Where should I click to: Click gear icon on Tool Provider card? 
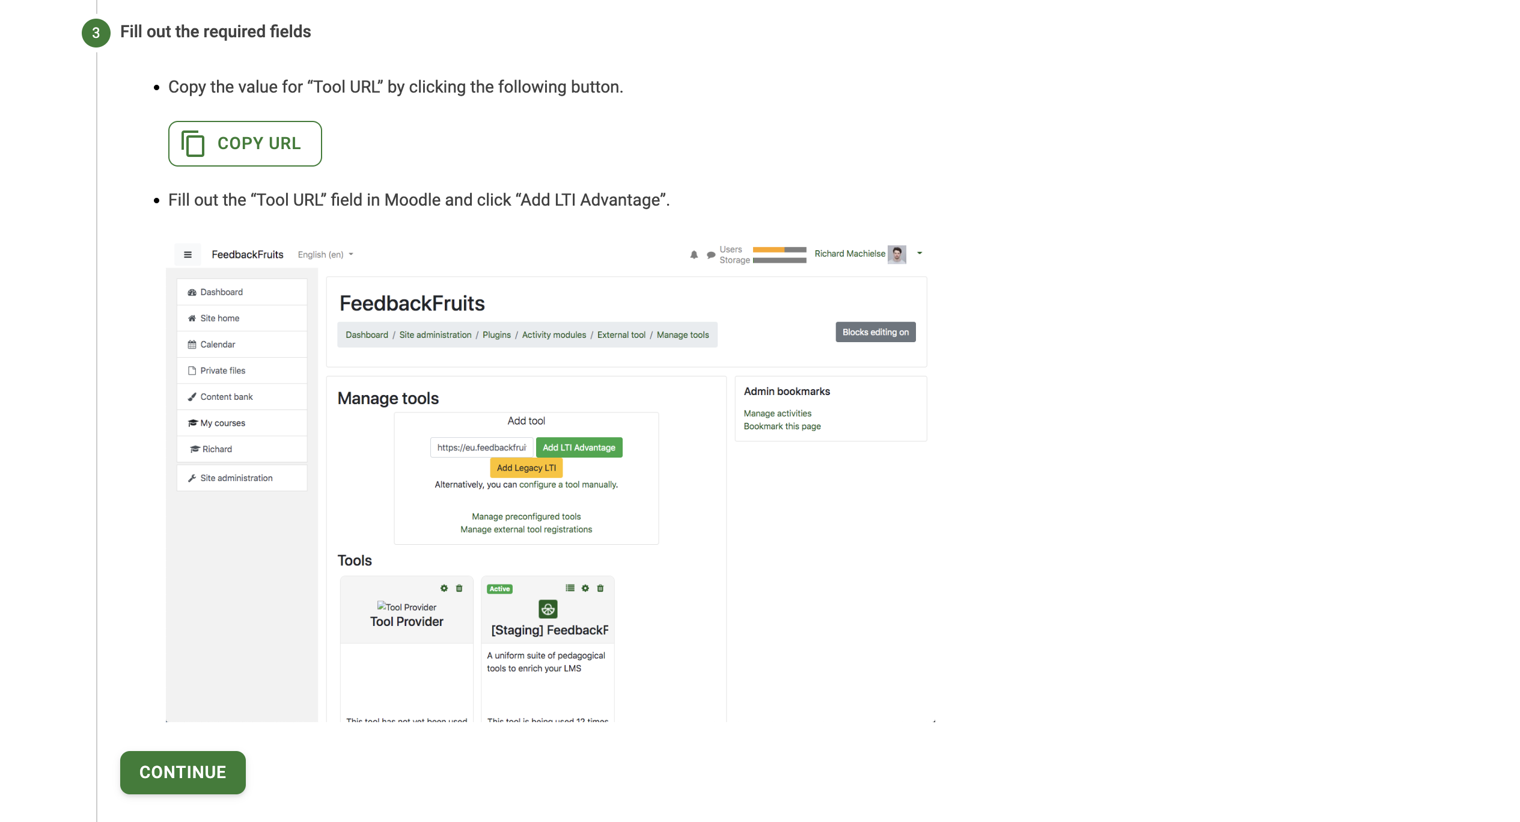[444, 588]
